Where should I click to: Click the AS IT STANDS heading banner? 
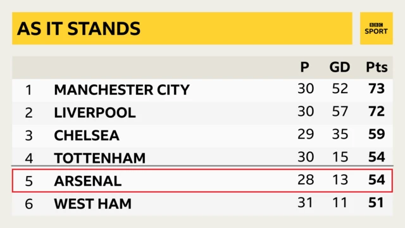182,28
